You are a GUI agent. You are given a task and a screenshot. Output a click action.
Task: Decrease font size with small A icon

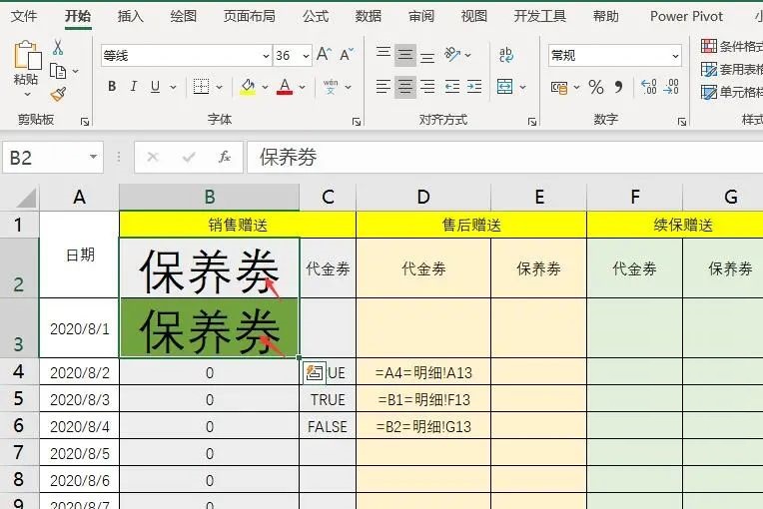[347, 55]
